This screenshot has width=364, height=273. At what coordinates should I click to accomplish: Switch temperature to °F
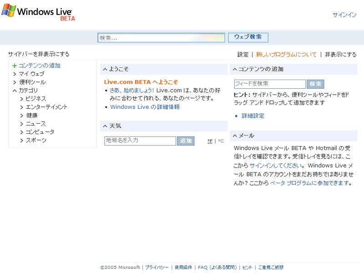(210, 141)
